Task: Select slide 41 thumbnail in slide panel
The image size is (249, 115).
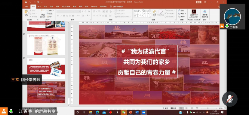Action: tap(46, 68)
